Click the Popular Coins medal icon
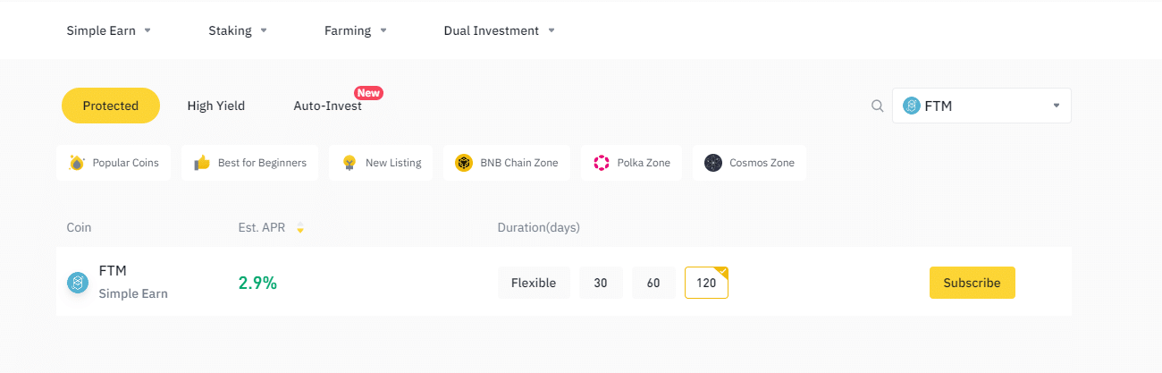Viewport: 1162px width, 373px height. (x=77, y=163)
